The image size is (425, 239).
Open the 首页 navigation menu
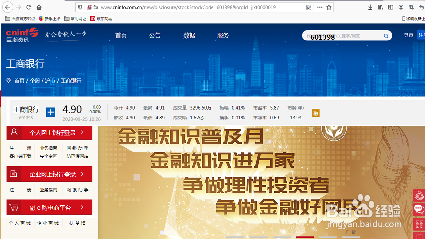[x=121, y=35]
